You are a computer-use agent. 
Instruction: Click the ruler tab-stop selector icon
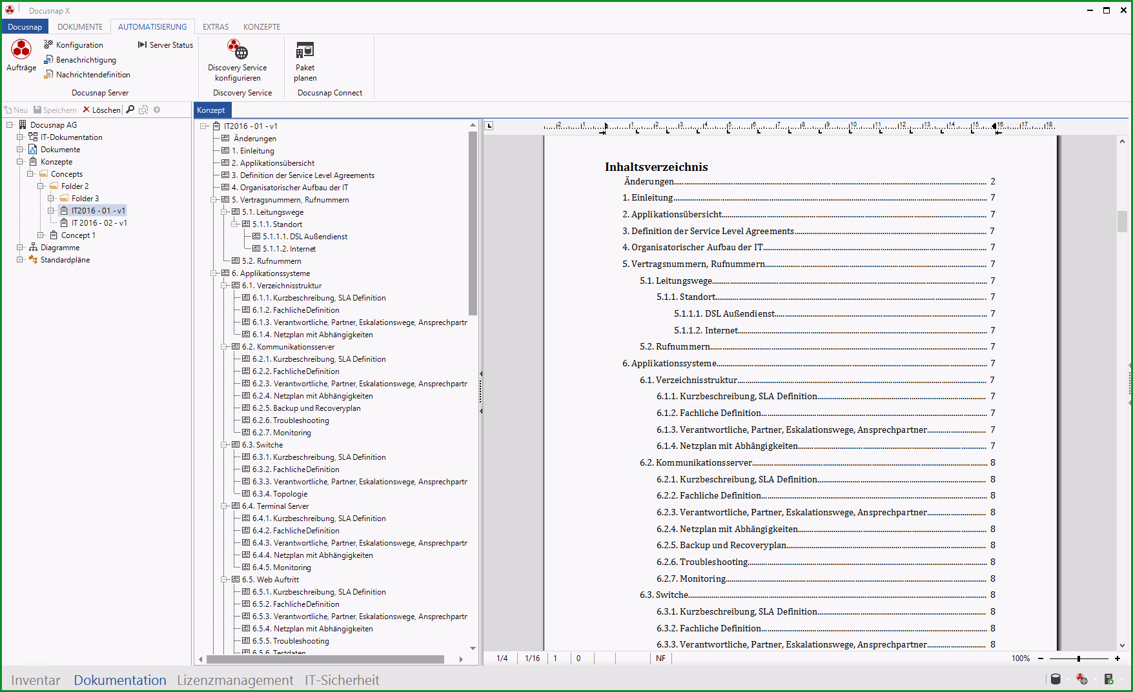click(489, 126)
